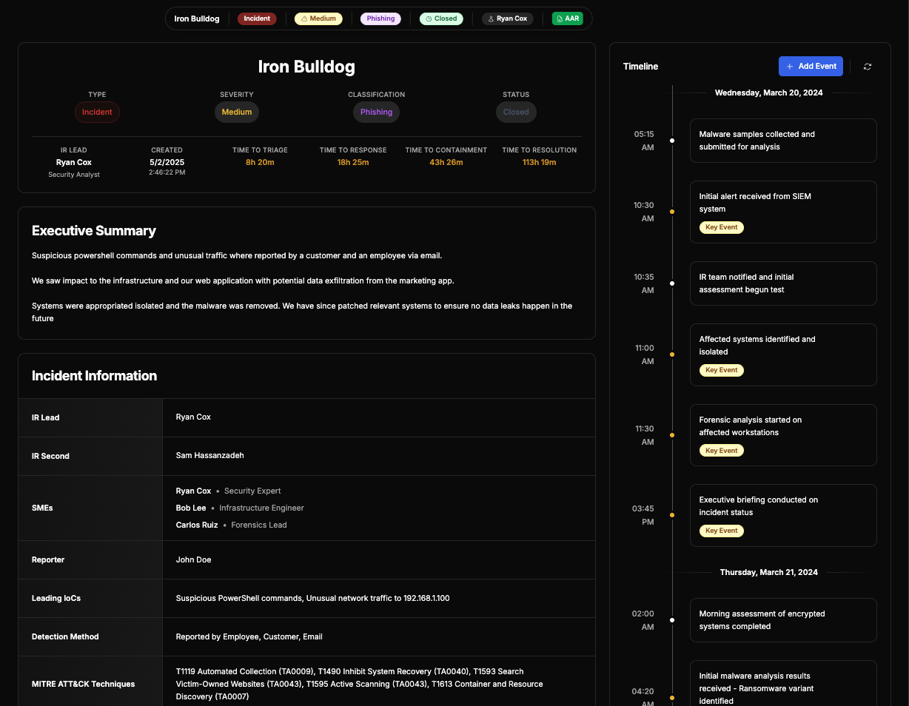Click the Ryan Cox assignee avatar chip

[507, 19]
